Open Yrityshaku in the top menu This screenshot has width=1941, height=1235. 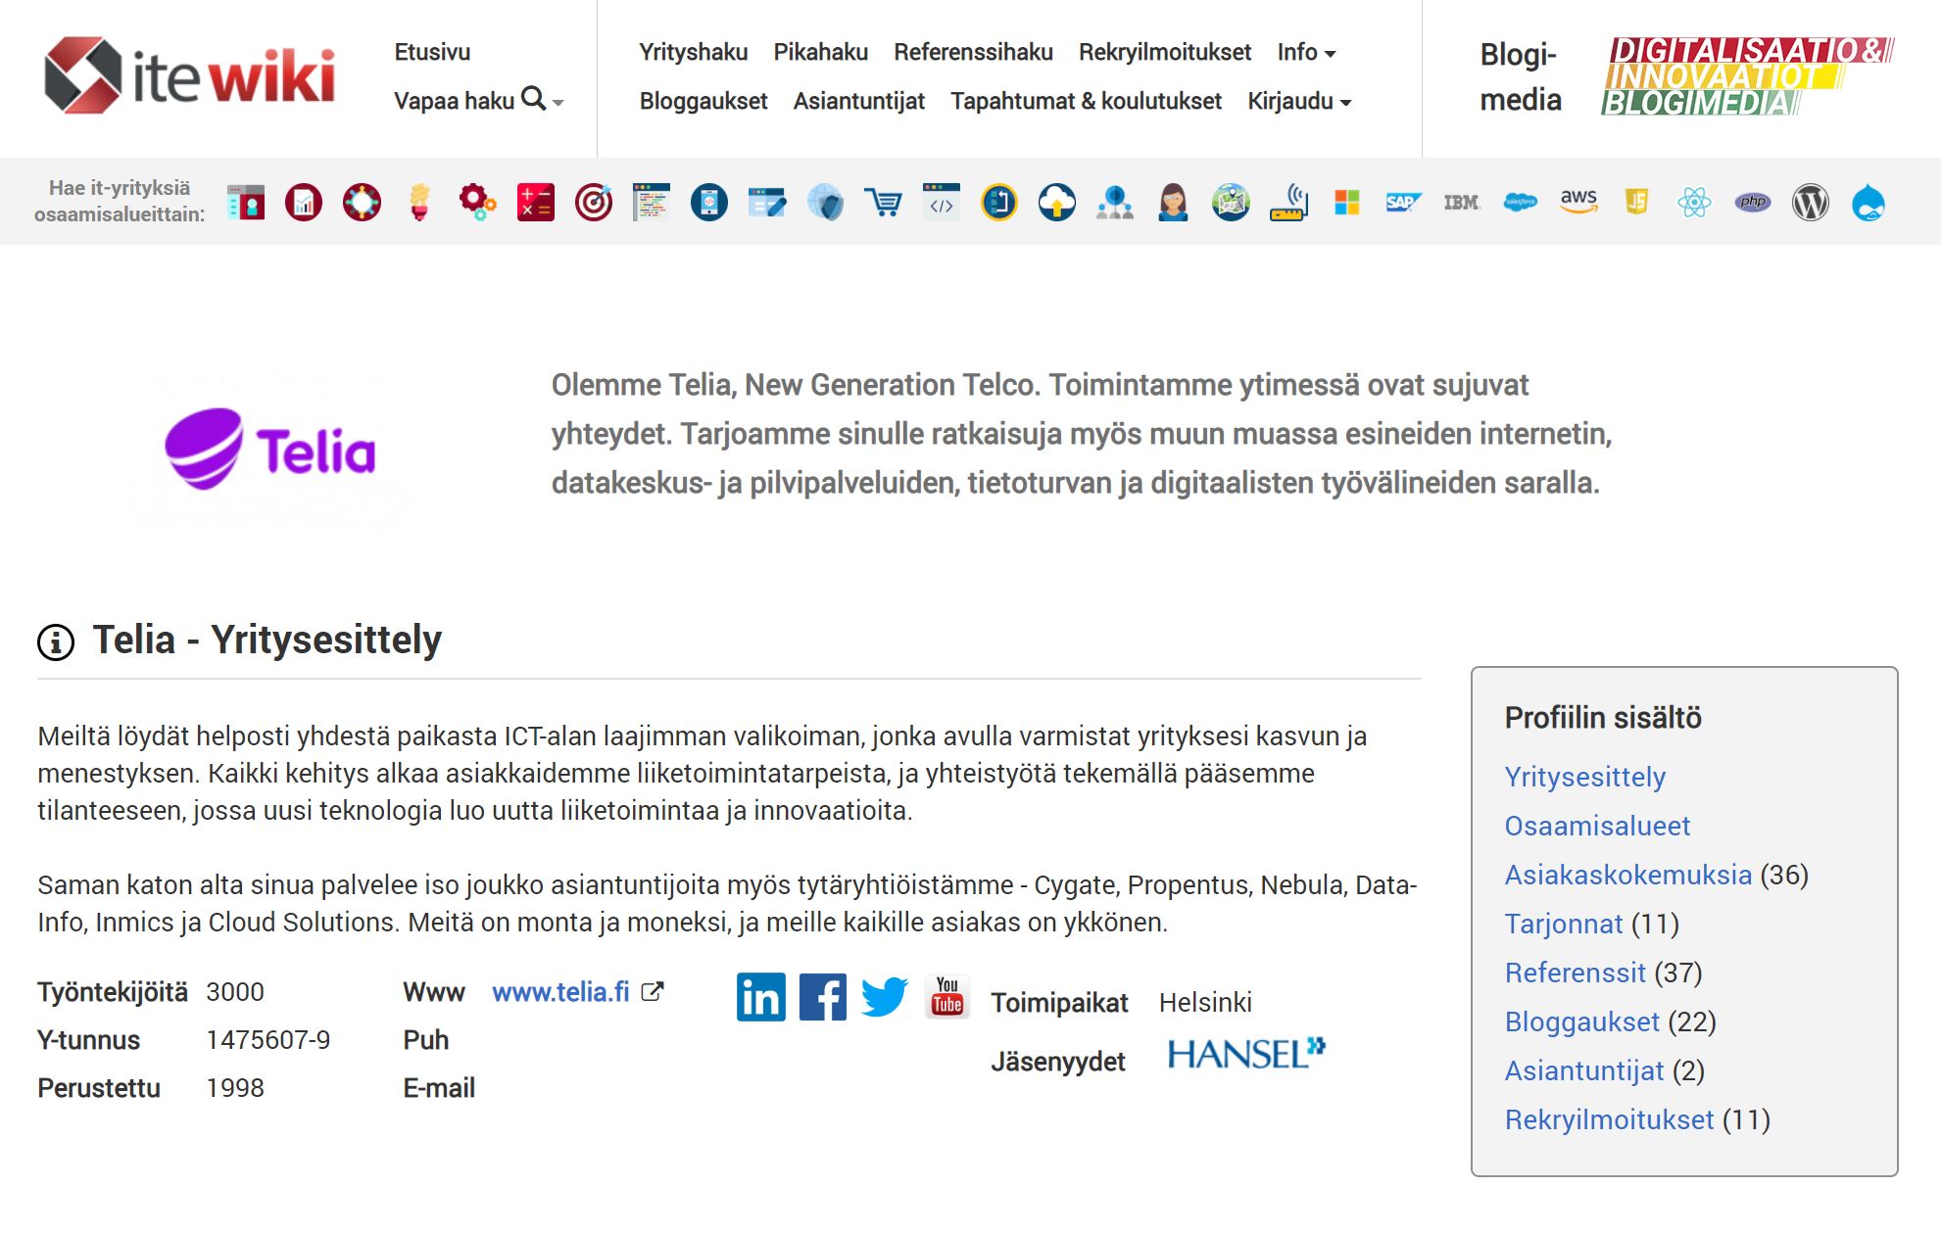tap(694, 52)
